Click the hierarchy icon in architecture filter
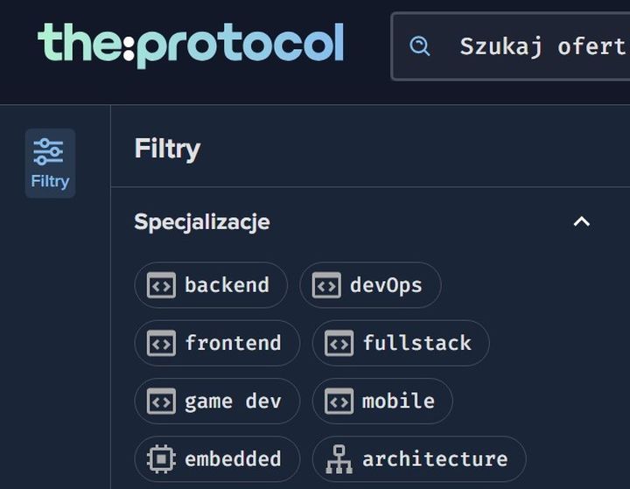The height and width of the screenshot is (489, 630). tap(339, 458)
